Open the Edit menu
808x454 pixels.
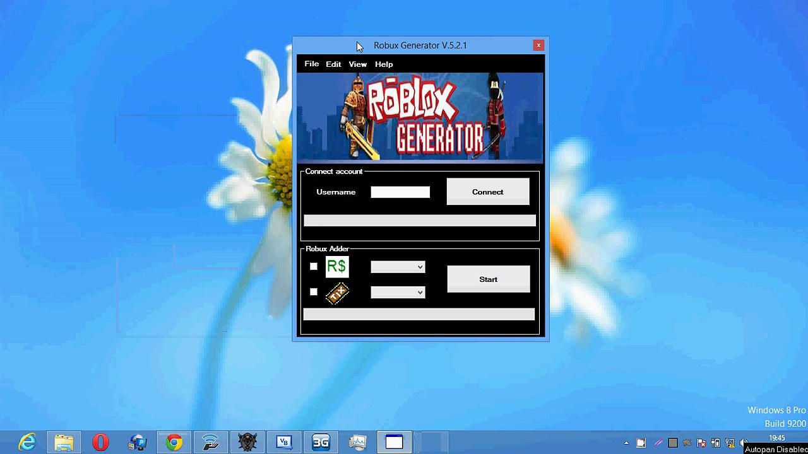[333, 64]
